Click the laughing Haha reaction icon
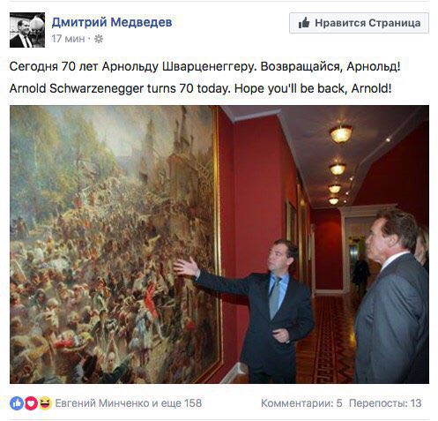 click(45, 403)
